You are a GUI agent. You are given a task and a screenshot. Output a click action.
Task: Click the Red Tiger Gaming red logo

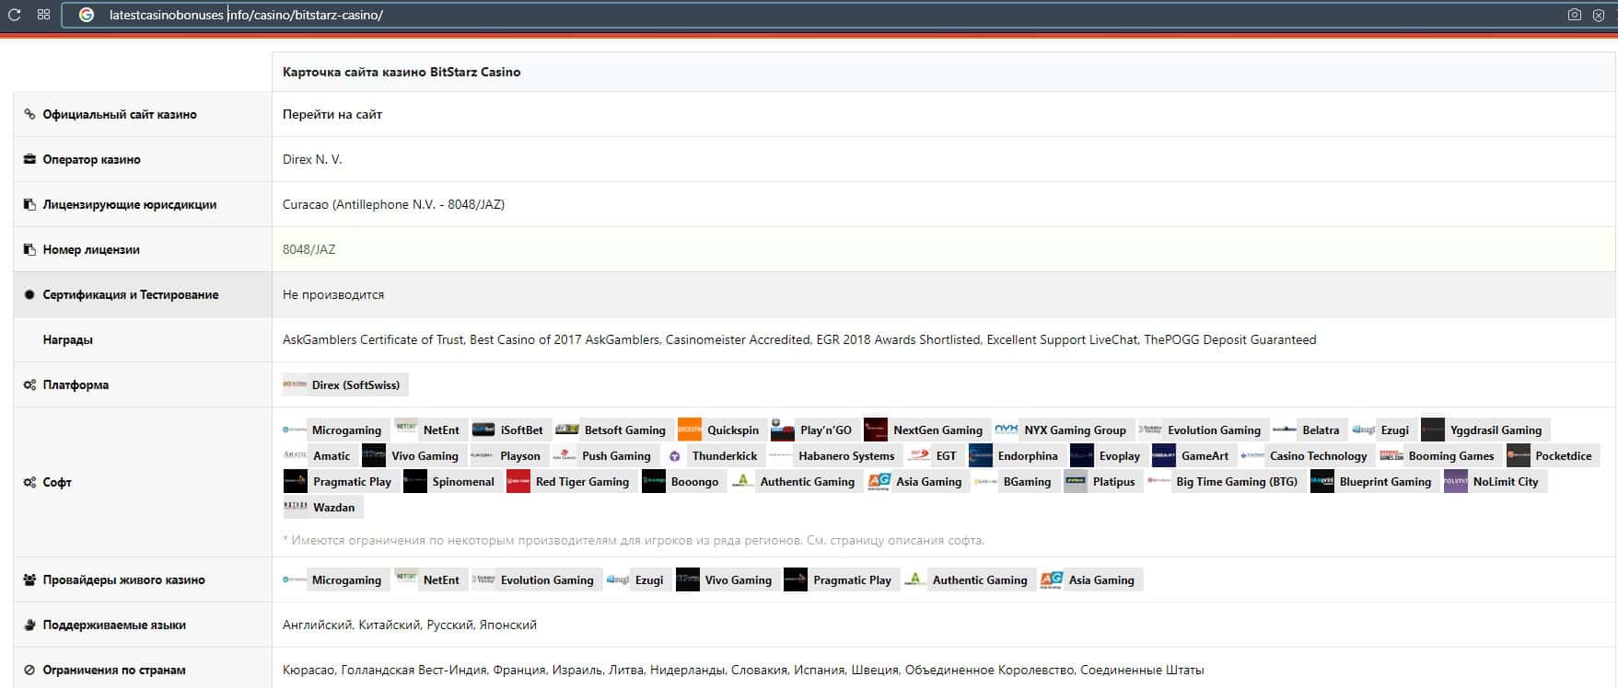click(518, 481)
